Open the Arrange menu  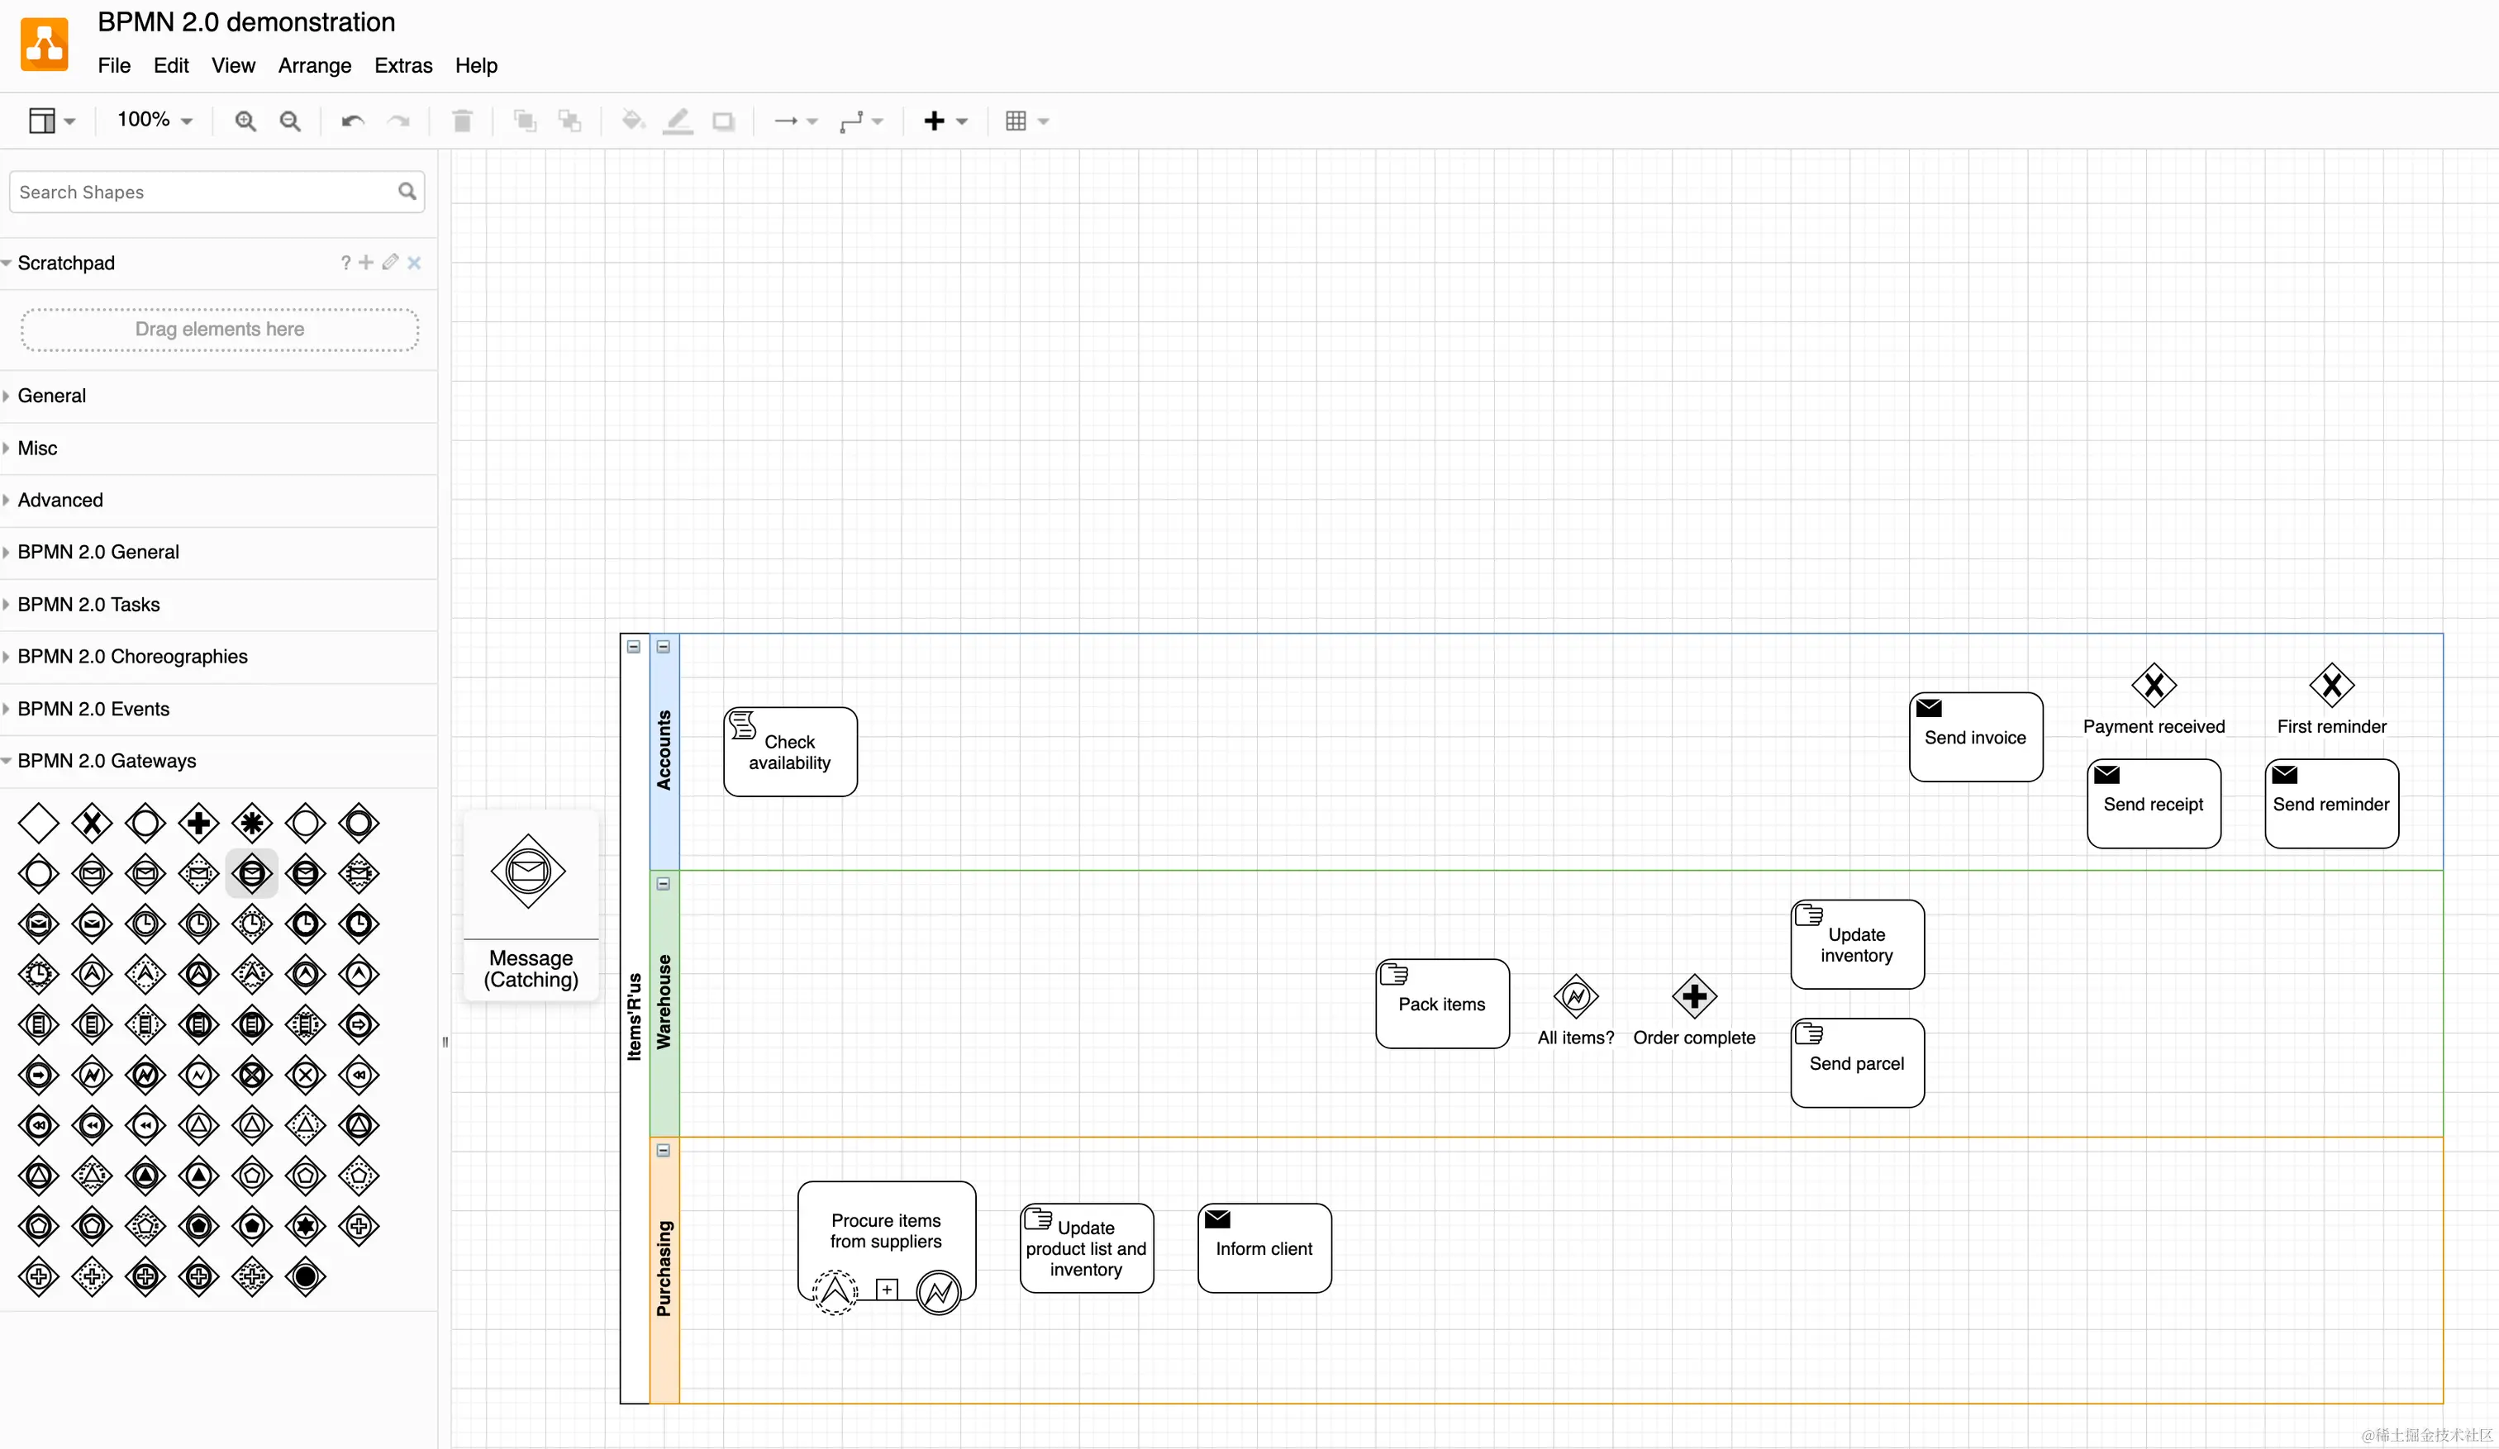point(314,65)
